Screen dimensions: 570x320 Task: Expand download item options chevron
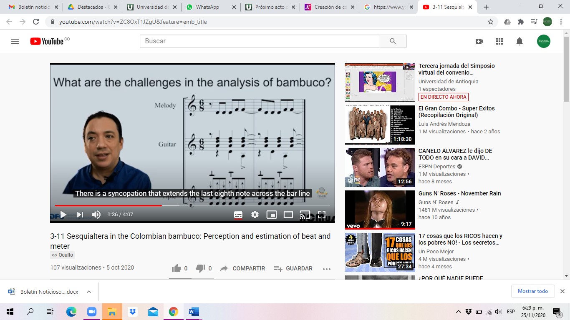click(x=89, y=292)
